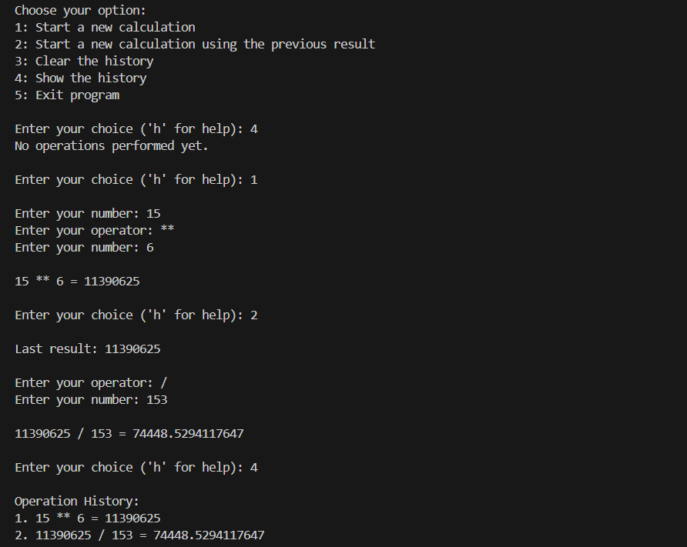The image size is (687, 547).
Task: Click the 'Operation History:' heading
Action: point(77,502)
